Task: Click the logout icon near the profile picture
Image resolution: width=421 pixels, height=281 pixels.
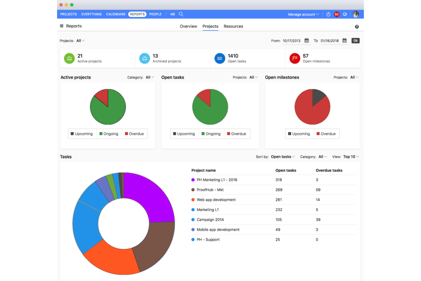Action: click(x=345, y=14)
